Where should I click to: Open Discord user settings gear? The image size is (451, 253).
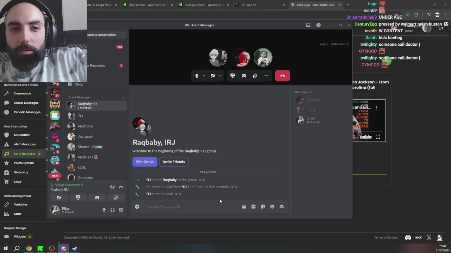click(x=121, y=210)
